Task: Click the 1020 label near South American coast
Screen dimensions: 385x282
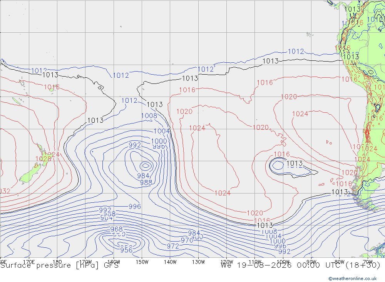Action: (350, 172)
